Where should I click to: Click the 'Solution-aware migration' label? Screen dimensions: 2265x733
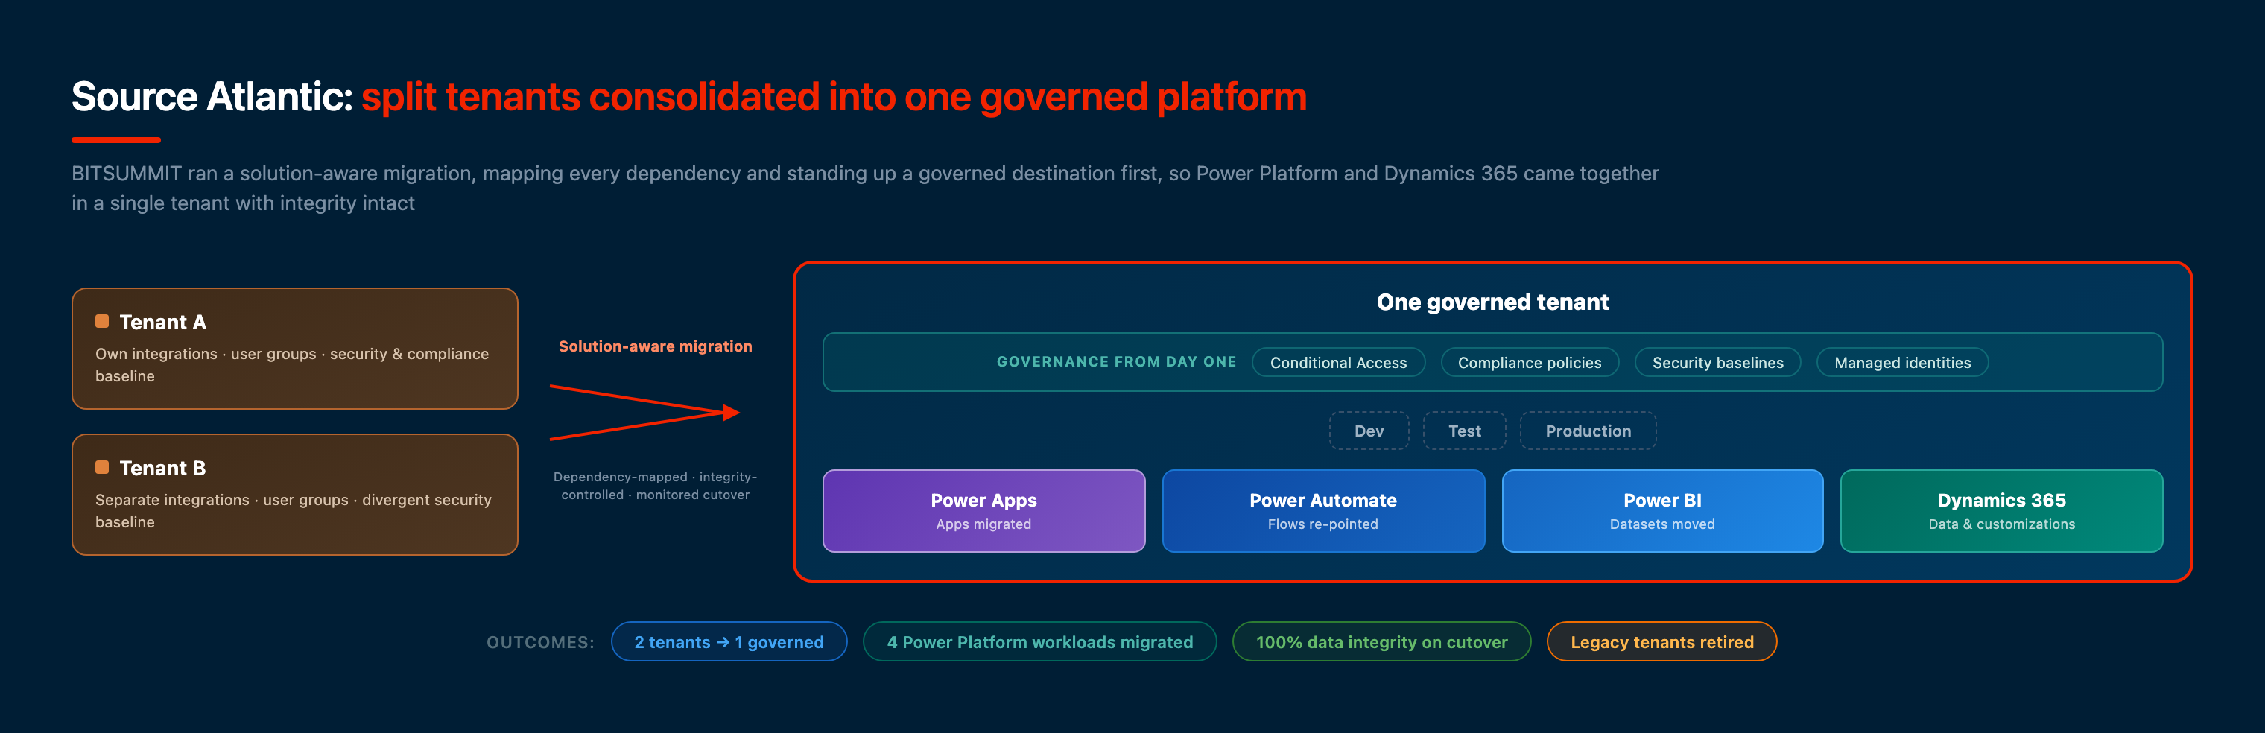(655, 346)
